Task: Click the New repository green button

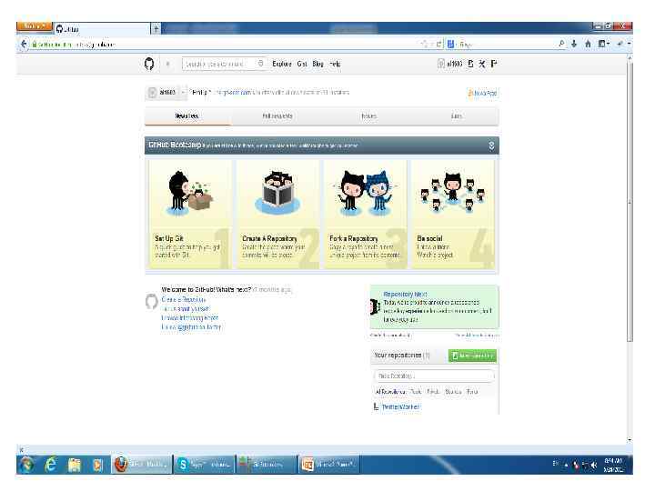Action: [x=472, y=356]
